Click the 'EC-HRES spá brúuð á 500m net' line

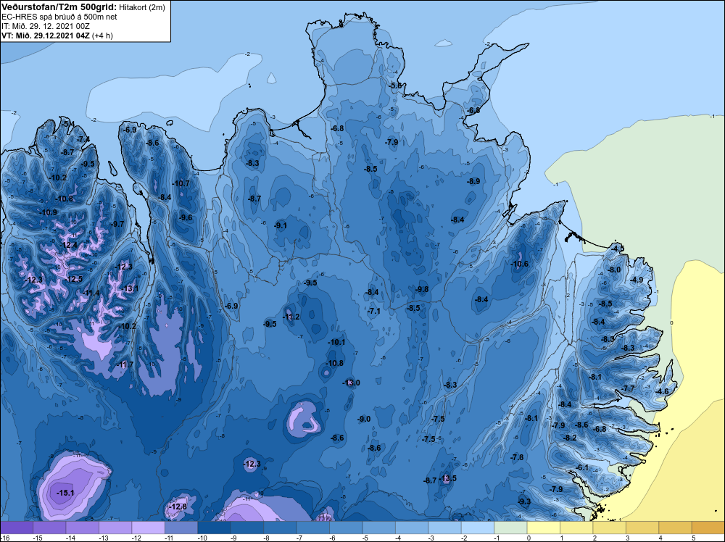[59, 17]
